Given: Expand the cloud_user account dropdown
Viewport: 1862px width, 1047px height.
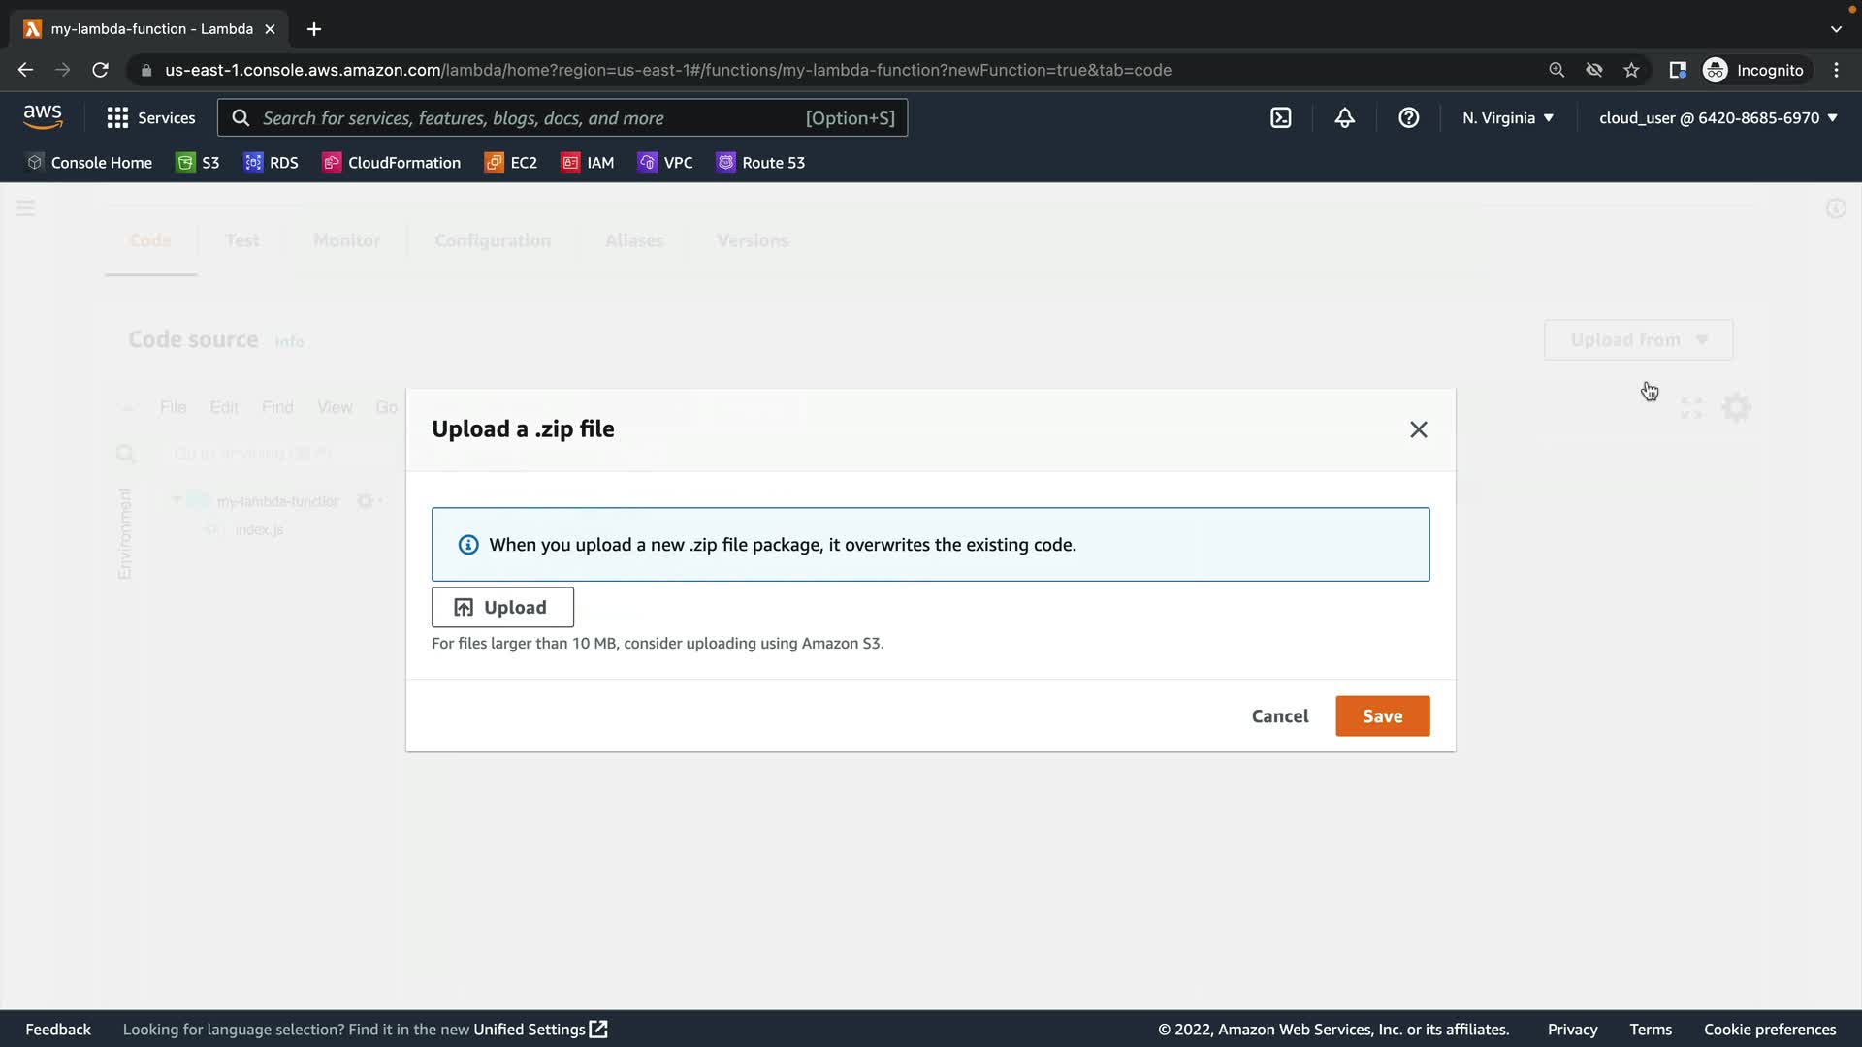Looking at the screenshot, I should 1718,118.
